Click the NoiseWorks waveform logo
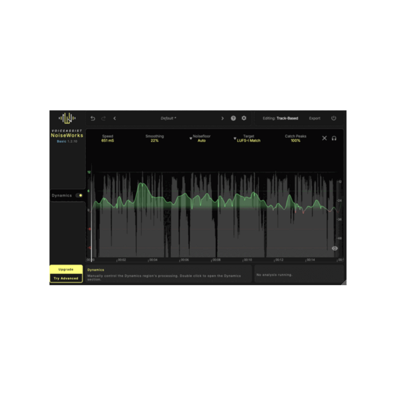 (67, 118)
